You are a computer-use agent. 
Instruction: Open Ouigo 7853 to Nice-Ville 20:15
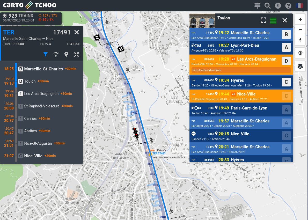pos(241,136)
